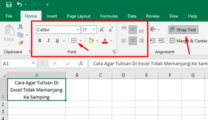Screen dimensions: 208x120
Task: Expand the Borders dropdown arrow
Action: click(81, 41)
